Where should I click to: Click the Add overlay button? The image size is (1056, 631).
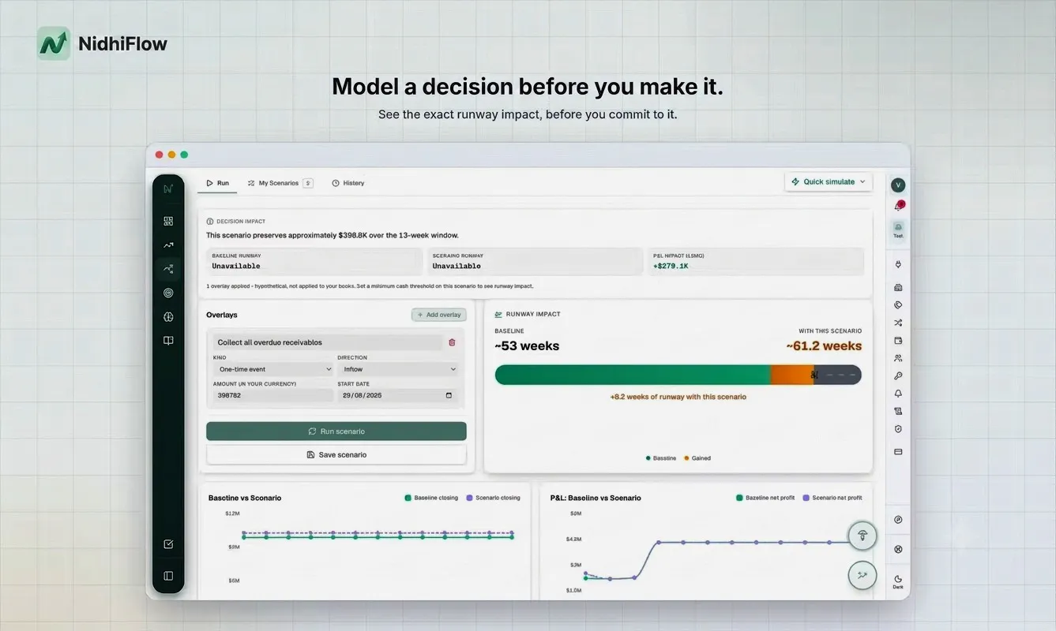439,315
